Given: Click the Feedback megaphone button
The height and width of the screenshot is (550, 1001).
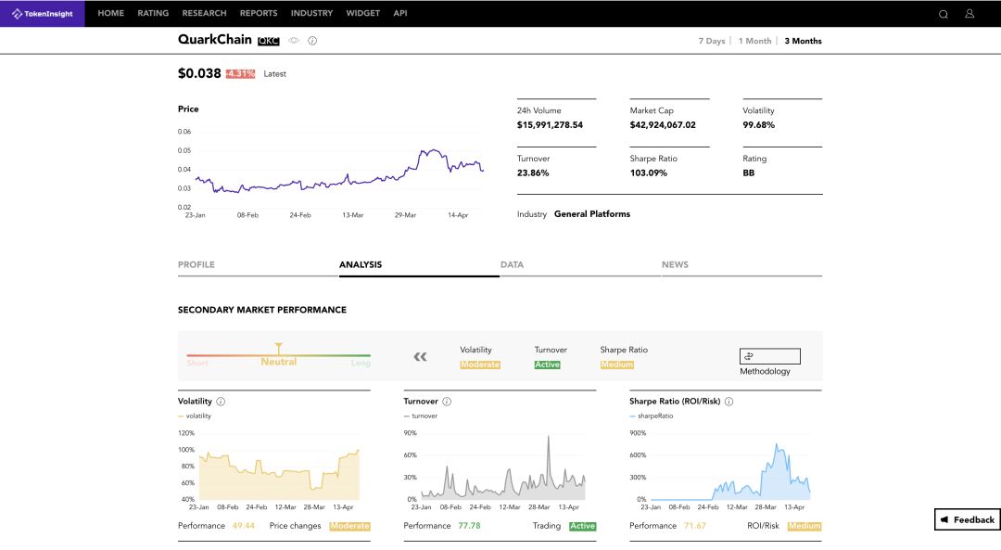Looking at the screenshot, I should [967, 519].
